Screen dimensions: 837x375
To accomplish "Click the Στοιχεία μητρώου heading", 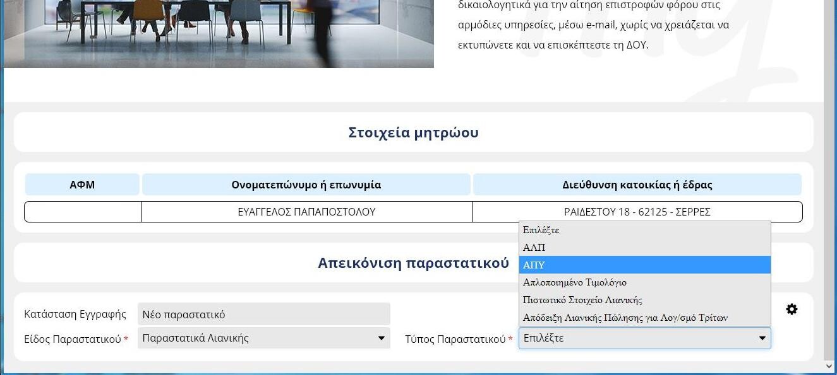I will tap(414, 132).
